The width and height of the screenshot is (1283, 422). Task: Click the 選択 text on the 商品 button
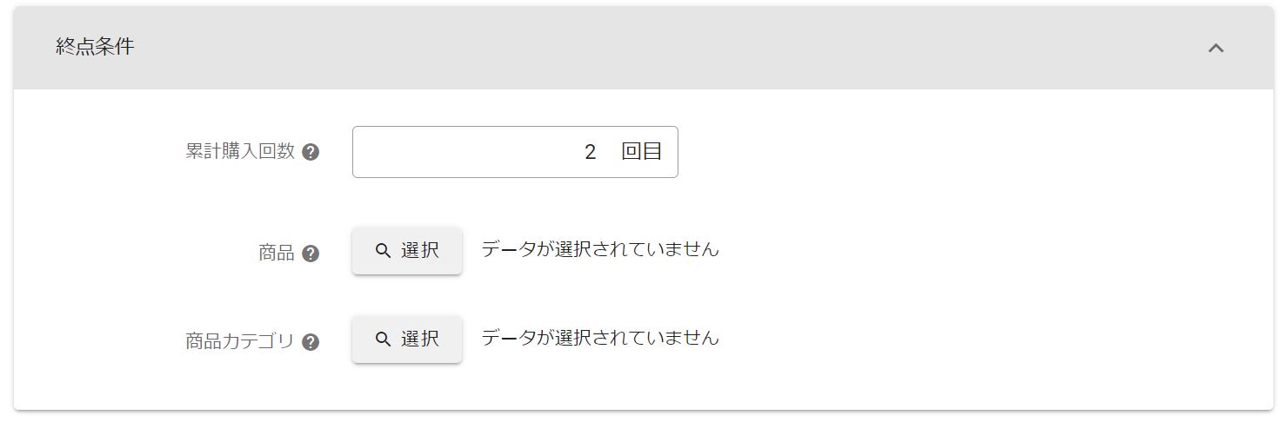pos(420,251)
